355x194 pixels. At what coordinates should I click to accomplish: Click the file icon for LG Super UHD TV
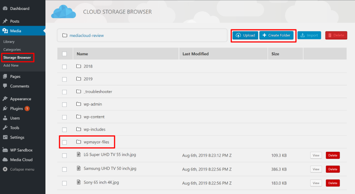(x=78, y=154)
